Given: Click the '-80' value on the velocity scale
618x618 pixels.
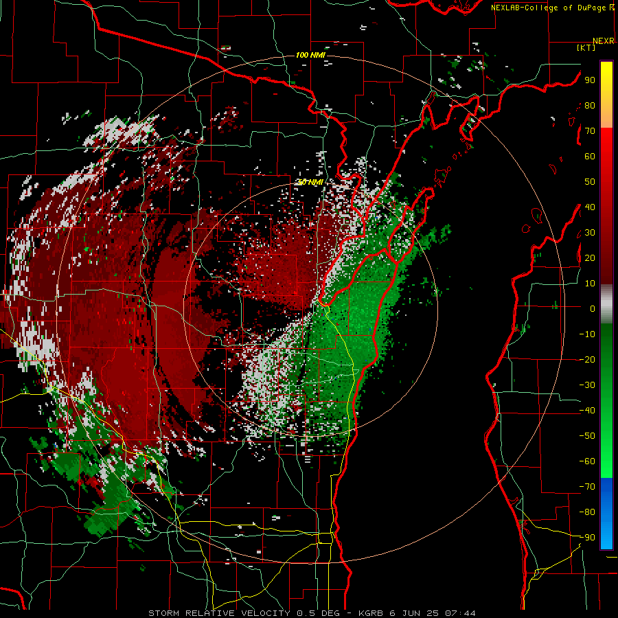Looking at the screenshot, I should coord(587,512).
